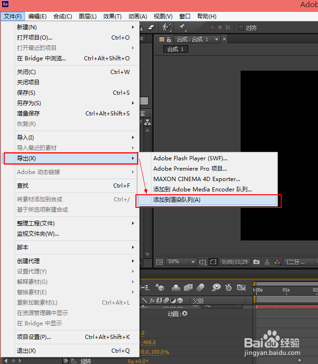
Task: Toggle mask and shape path visibility
Action: click(213, 262)
